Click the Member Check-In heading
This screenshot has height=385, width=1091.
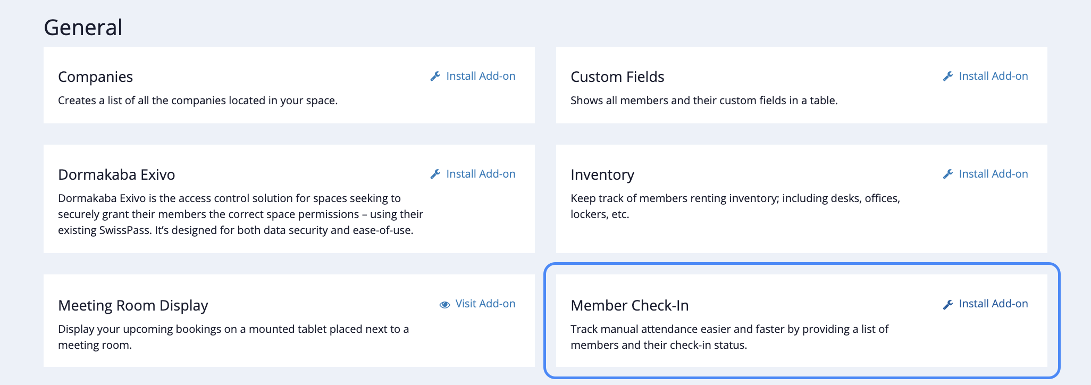click(630, 306)
